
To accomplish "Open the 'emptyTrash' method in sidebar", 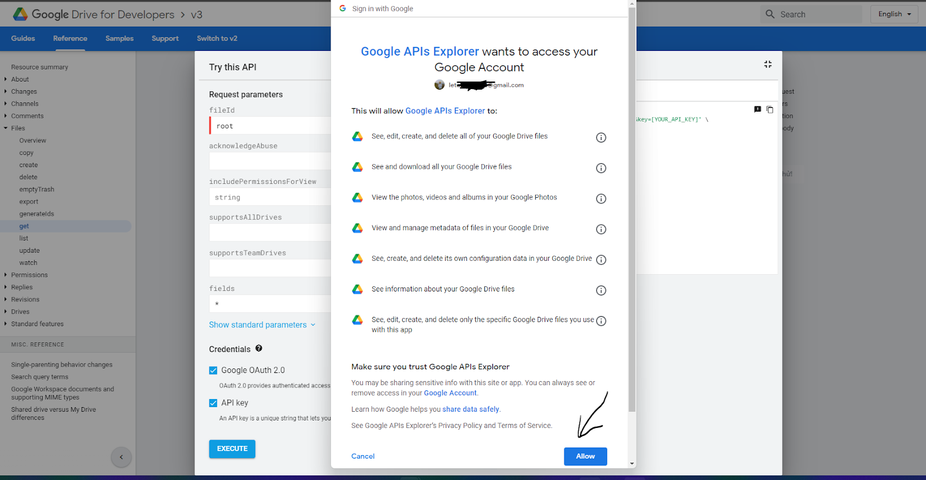I will coord(36,189).
